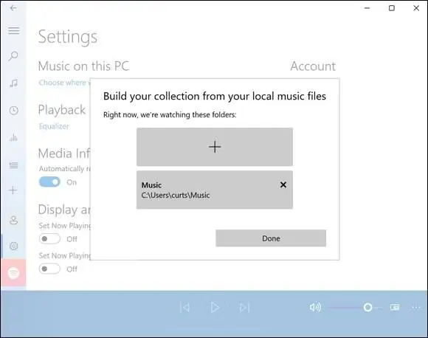428x338 pixels.
Task: Open search with the magnifier icon
Action: [13, 56]
